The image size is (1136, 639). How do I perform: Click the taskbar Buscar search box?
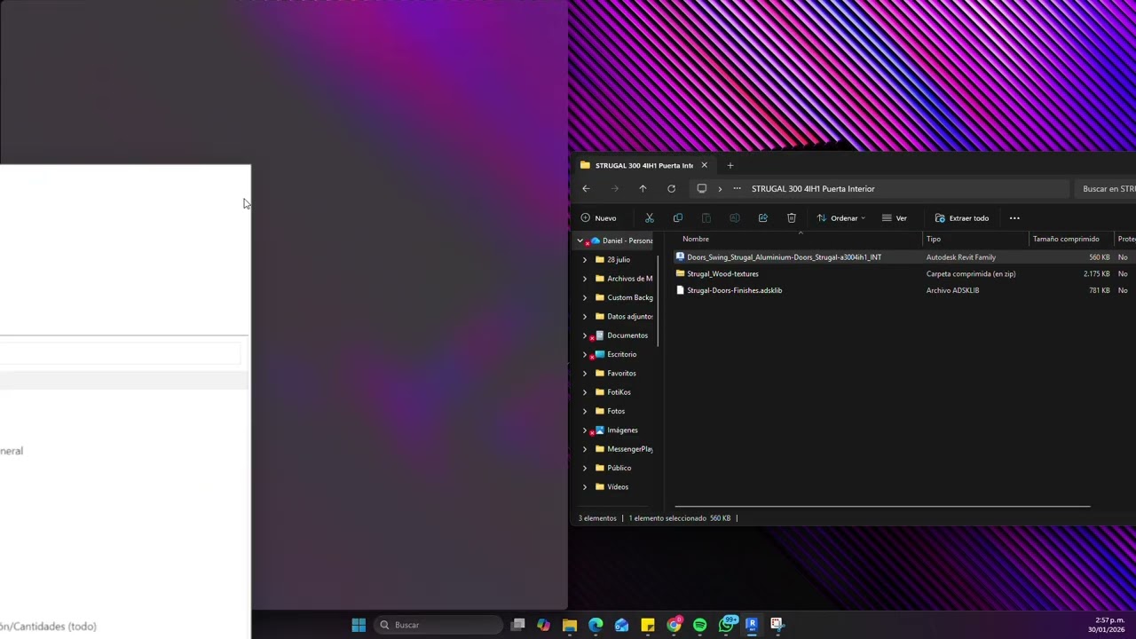pyautogui.click(x=439, y=625)
